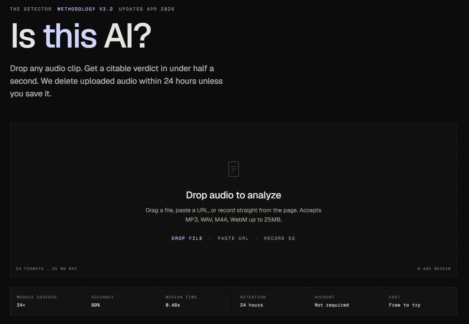Viewport: 469px width, 324px height.
Task: Click the 'Drop any audio clip' intro paragraph
Action: (x=116, y=81)
